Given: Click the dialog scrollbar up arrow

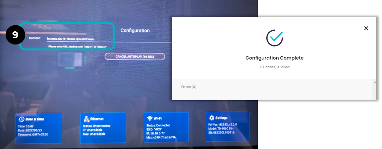Looking at the screenshot, I should 375,82.
